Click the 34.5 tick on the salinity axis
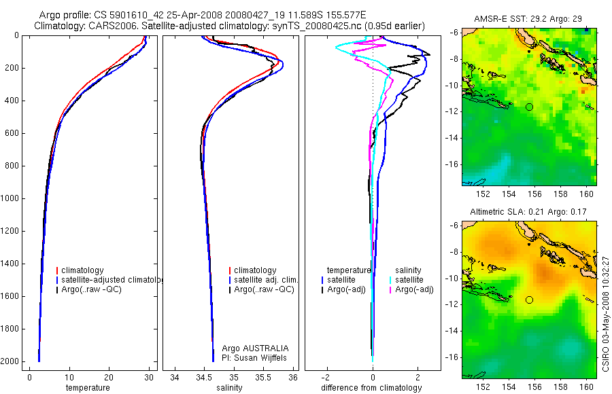The width and height of the screenshot is (612, 394). pyautogui.click(x=204, y=378)
